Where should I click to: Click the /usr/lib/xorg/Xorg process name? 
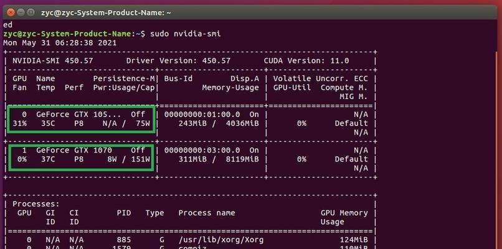click(x=221, y=240)
